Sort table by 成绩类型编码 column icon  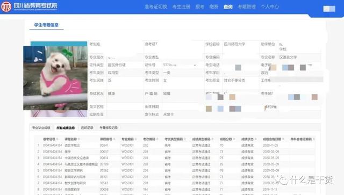(x=212, y=139)
